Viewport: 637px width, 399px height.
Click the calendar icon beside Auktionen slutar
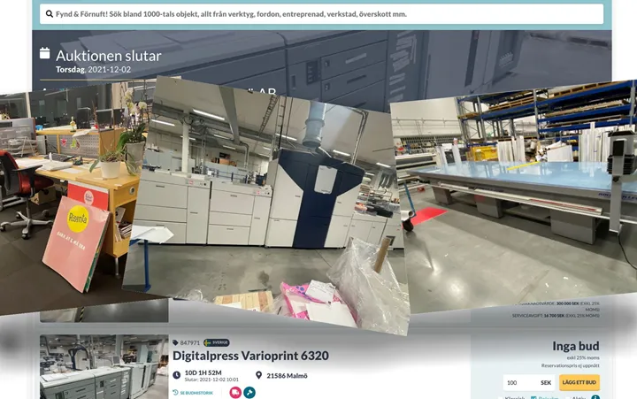tap(45, 54)
